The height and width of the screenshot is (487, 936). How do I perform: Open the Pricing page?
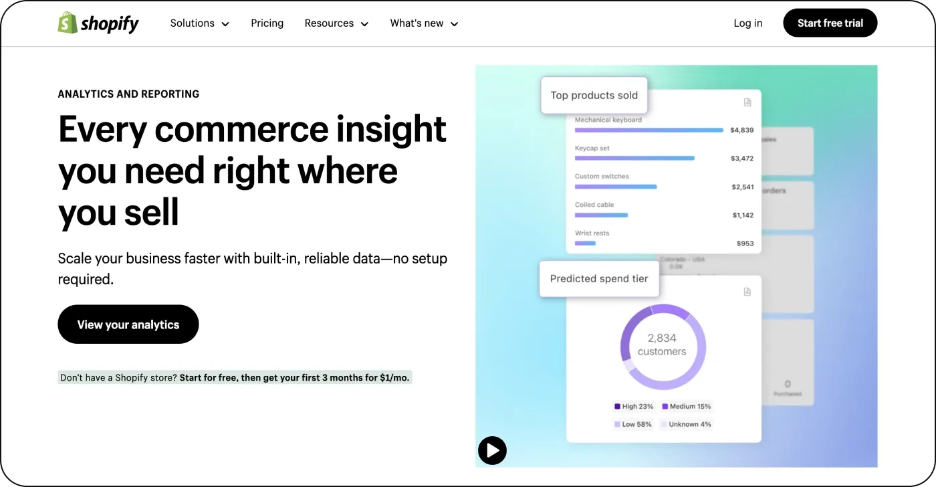tap(267, 23)
